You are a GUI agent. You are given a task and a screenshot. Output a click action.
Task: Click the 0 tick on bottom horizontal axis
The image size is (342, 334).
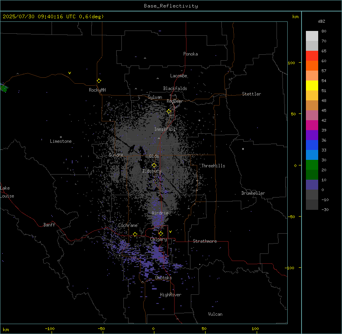[x=153, y=328]
